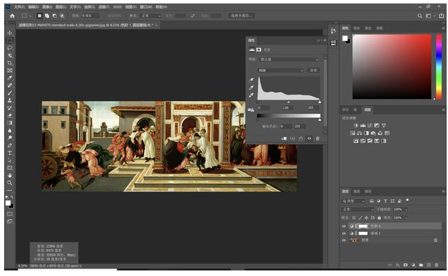Image resolution: width=448 pixels, height=276 pixels.
Task: Toggle adjustment visibility in the Properties panel
Action: pos(309,138)
